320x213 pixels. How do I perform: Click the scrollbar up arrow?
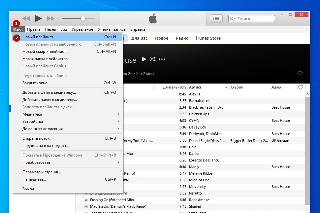307,94
